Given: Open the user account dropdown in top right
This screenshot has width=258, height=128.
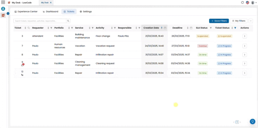Looking at the screenshot, I should pos(254,3).
